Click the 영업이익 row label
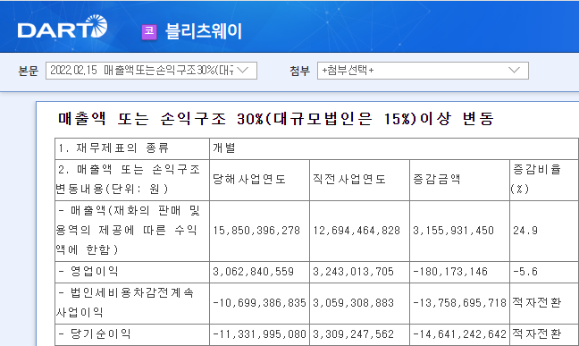 pyautogui.click(x=132, y=272)
